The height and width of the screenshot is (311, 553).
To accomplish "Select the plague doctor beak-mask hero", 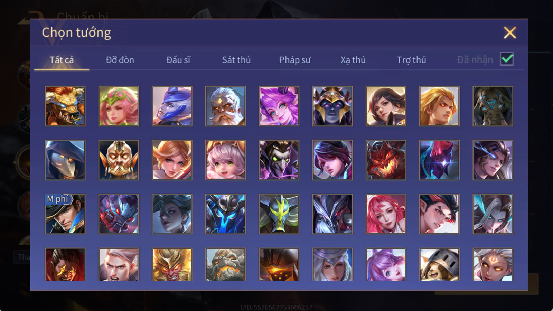I will [x=65, y=160].
